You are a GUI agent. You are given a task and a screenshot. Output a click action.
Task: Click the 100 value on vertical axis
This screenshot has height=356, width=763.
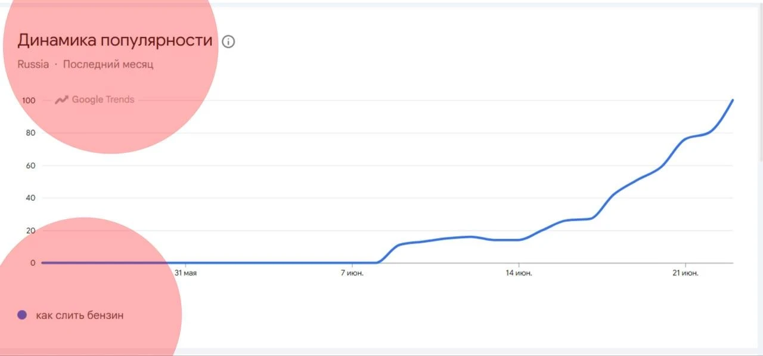pos(29,101)
